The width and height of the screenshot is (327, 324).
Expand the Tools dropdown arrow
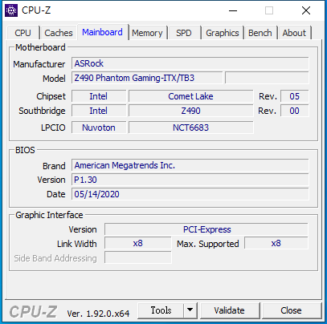coord(190,310)
